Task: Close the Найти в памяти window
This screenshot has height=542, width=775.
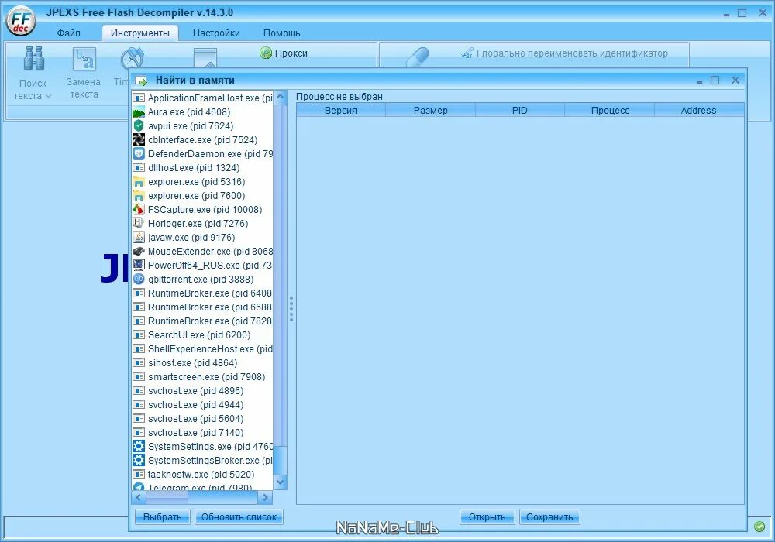Action: pyautogui.click(x=735, y=80)
